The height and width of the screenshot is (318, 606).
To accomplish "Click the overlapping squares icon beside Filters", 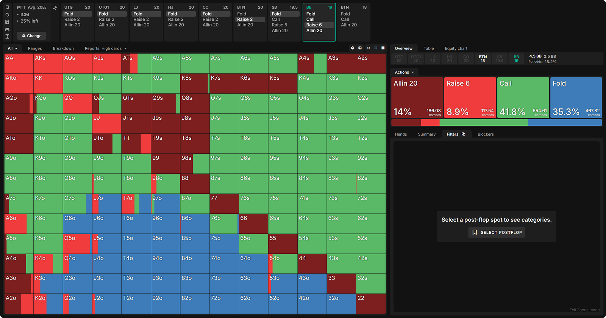I will (x=464, y=134).
